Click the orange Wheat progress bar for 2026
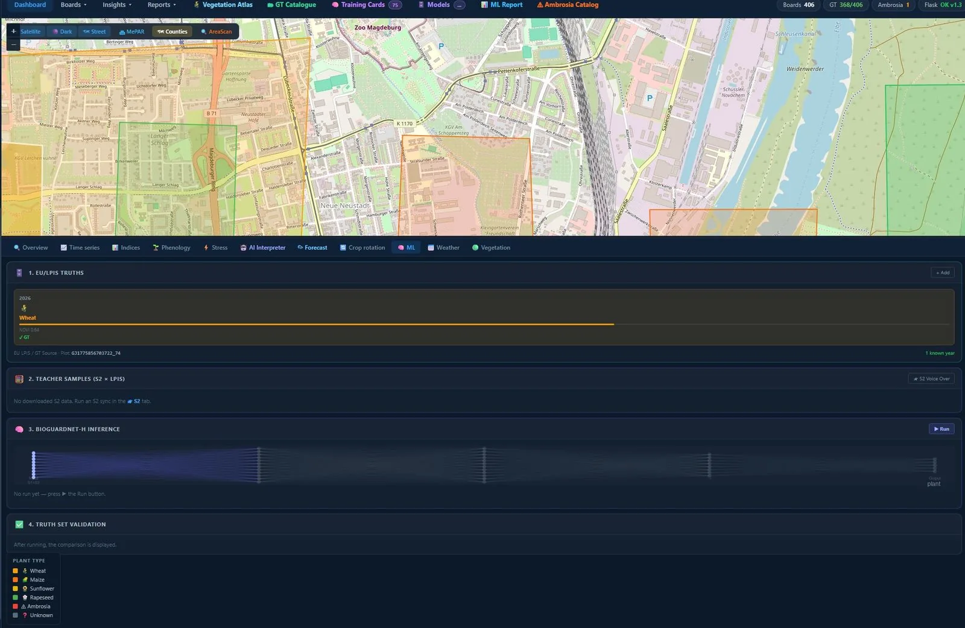965x628 pixels. pyautogui.click(x=317, y=324)
